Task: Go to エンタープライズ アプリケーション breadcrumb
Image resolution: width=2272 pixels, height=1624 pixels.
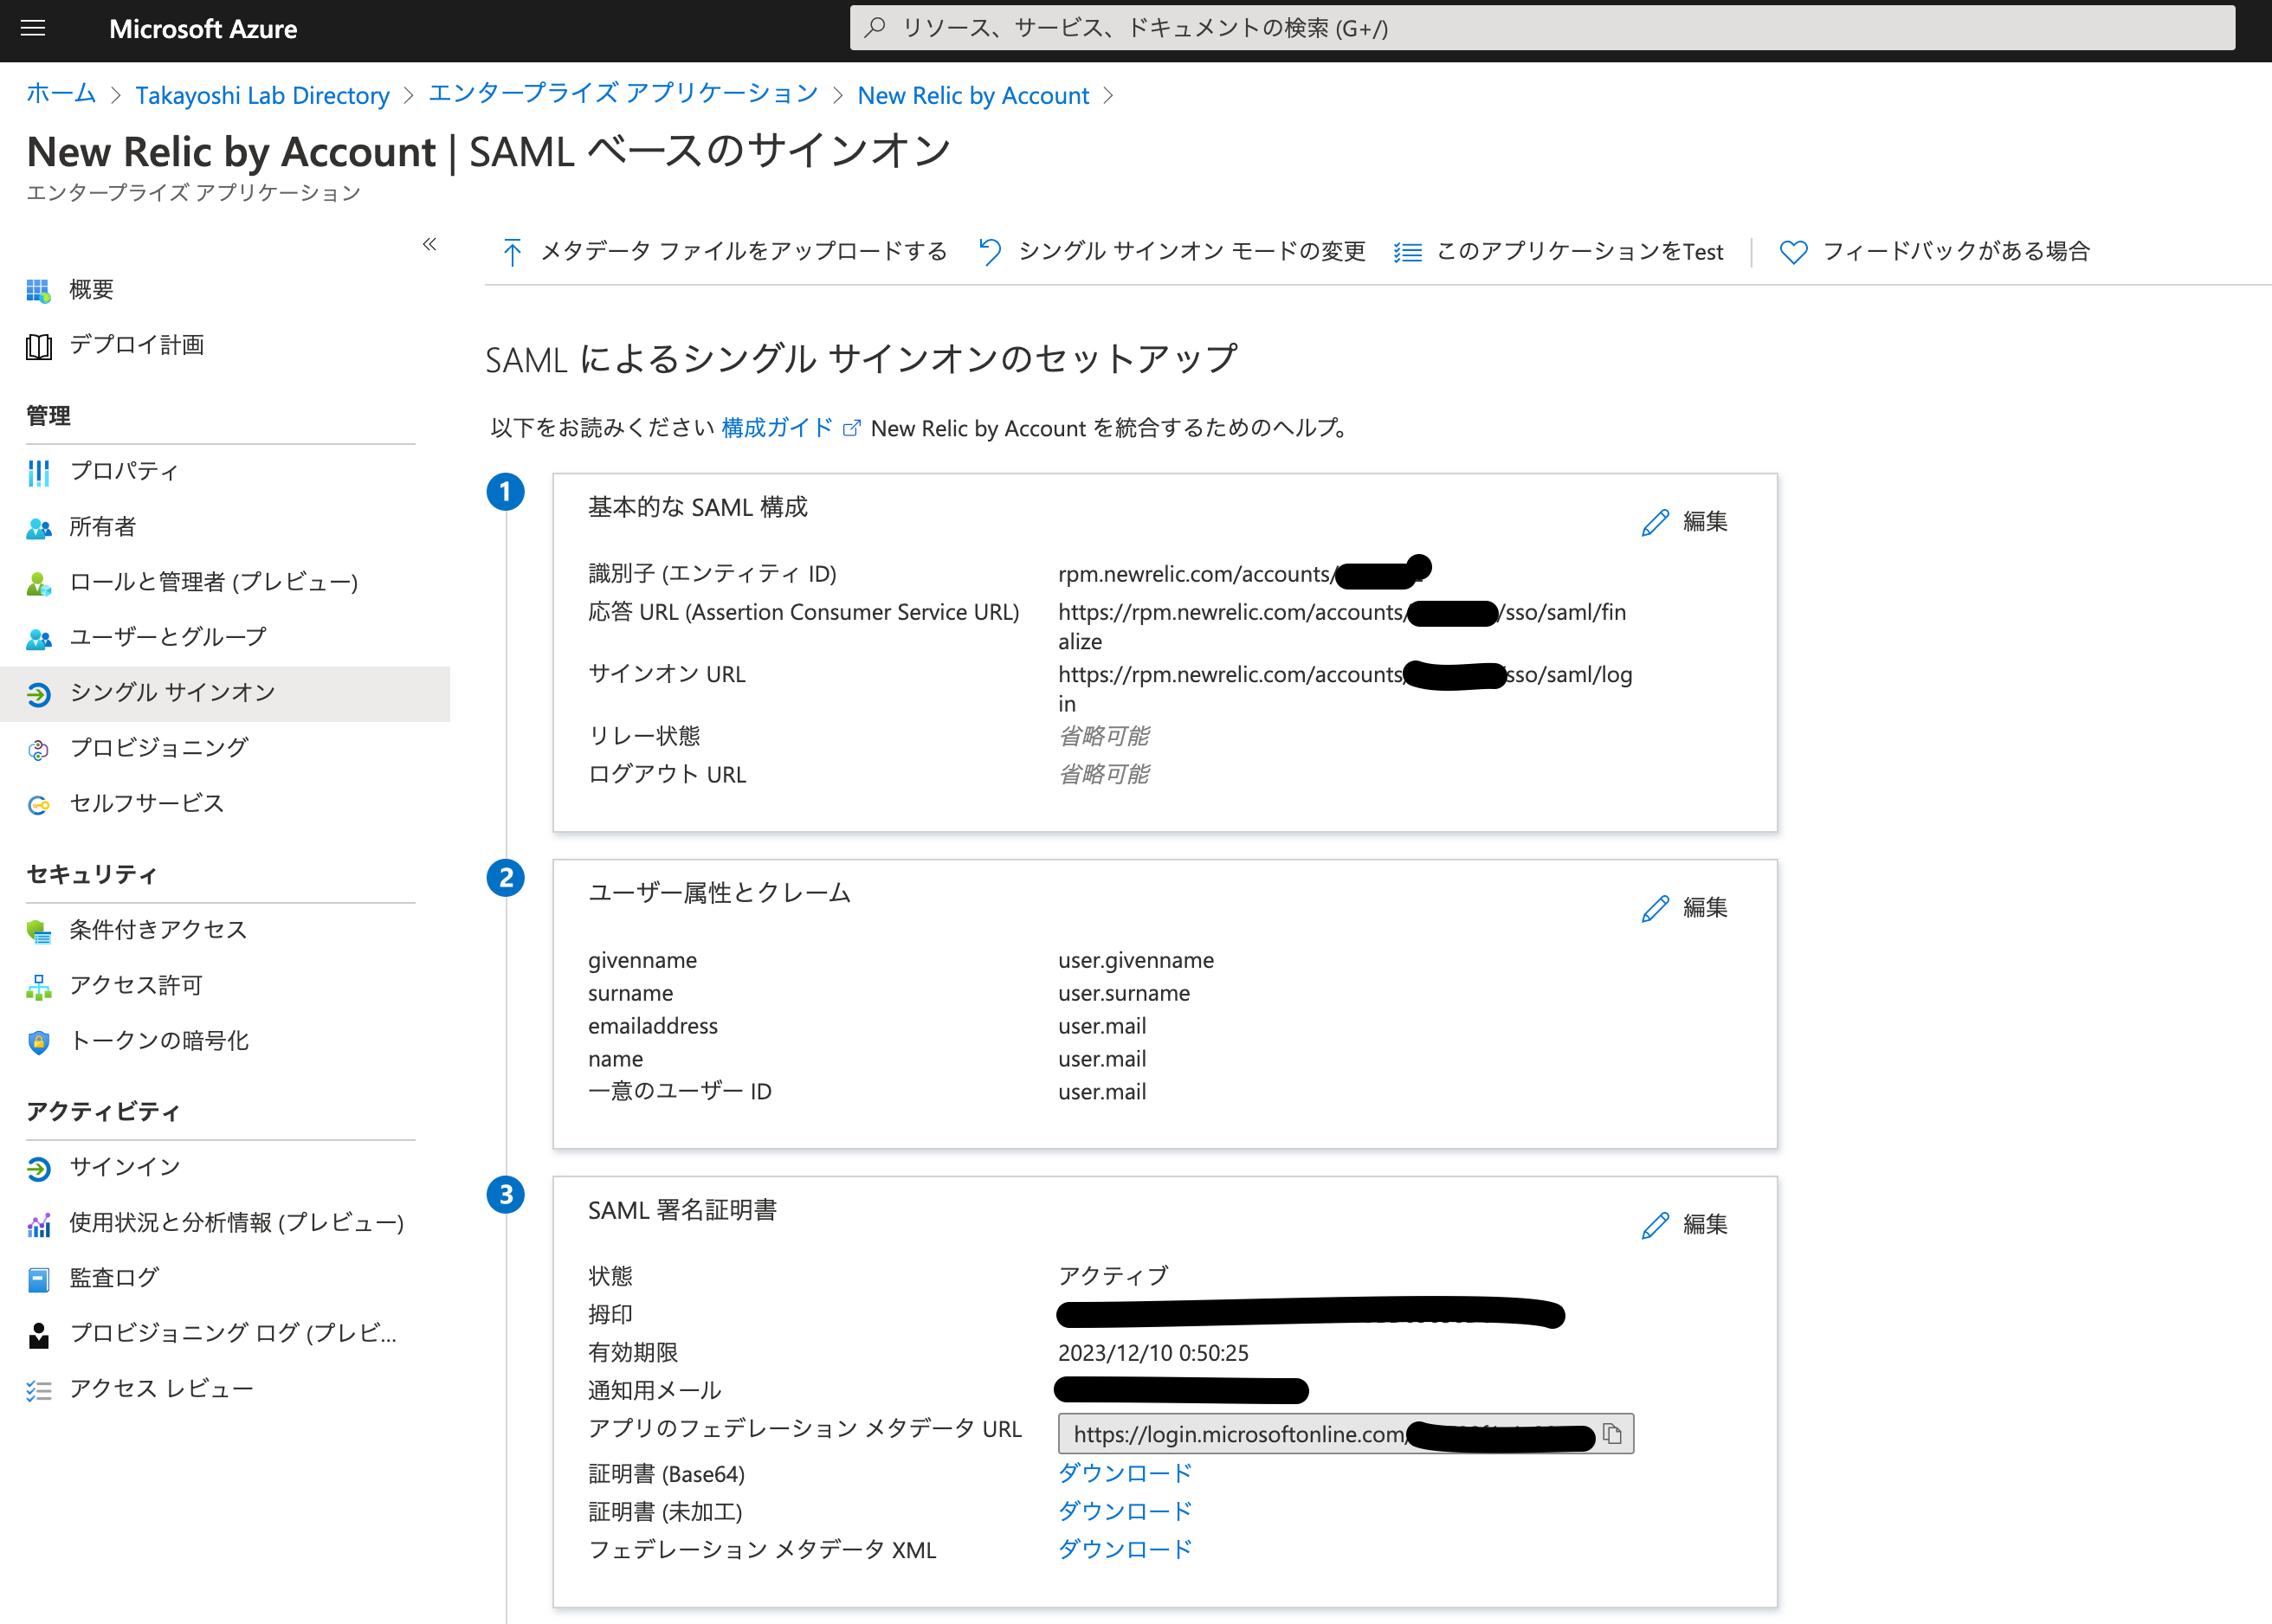Action: pyautogui.click(x=623, y=94)
